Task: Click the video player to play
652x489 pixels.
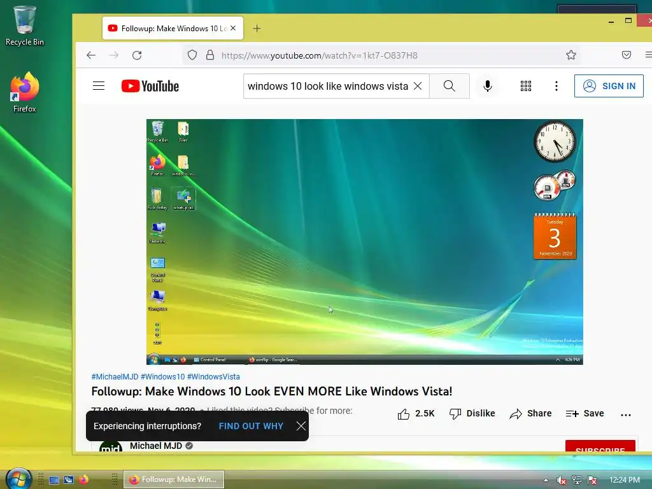Action: click(364, 241)
